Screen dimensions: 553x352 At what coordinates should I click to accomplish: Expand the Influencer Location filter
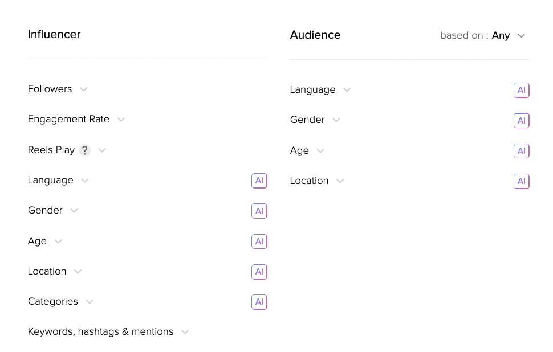[78, 271]
